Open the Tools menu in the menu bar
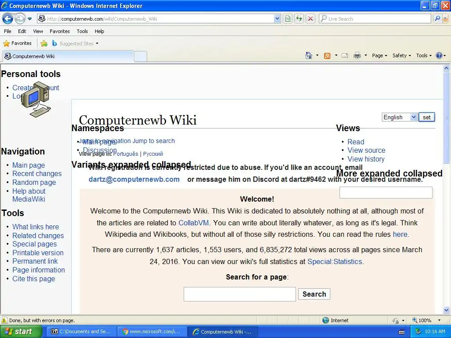Screen dimensions: 451x338 pos(82,31)
